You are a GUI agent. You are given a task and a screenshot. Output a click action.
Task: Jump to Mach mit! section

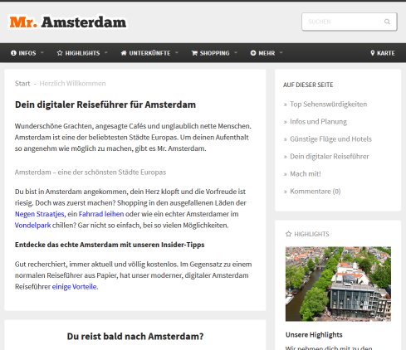click(306, 174)
